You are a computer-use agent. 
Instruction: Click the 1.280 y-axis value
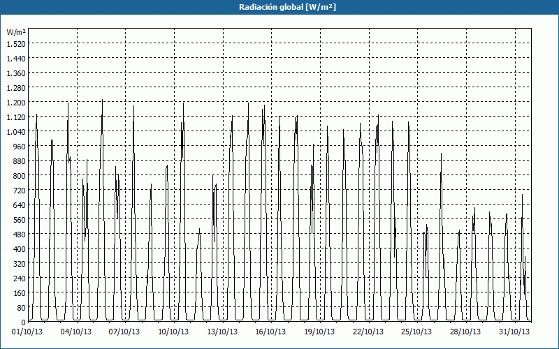[x=16, y=88]
